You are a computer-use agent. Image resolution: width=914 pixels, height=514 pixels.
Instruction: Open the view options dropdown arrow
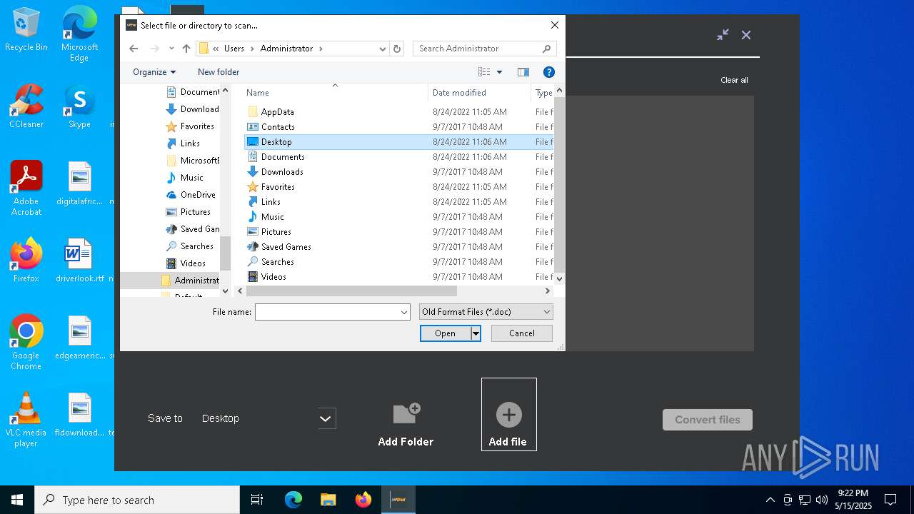coord(499,72)
